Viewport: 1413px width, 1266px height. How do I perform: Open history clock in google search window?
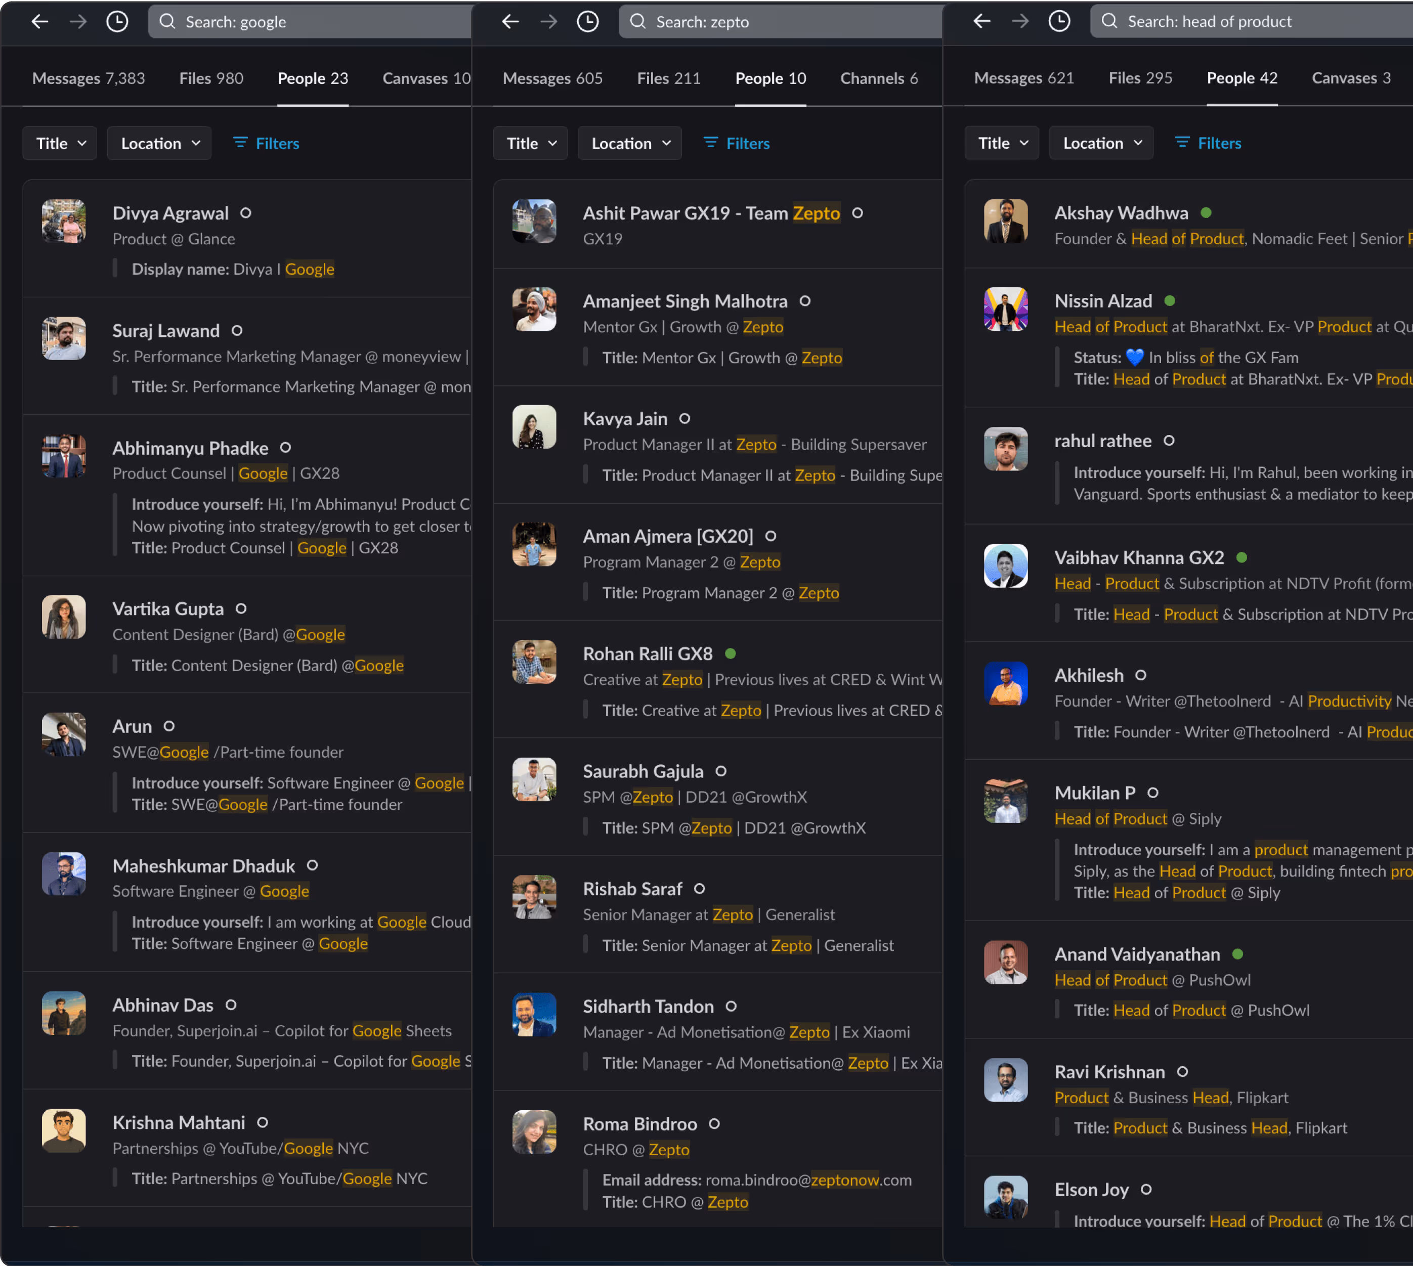tap(117, 22)
